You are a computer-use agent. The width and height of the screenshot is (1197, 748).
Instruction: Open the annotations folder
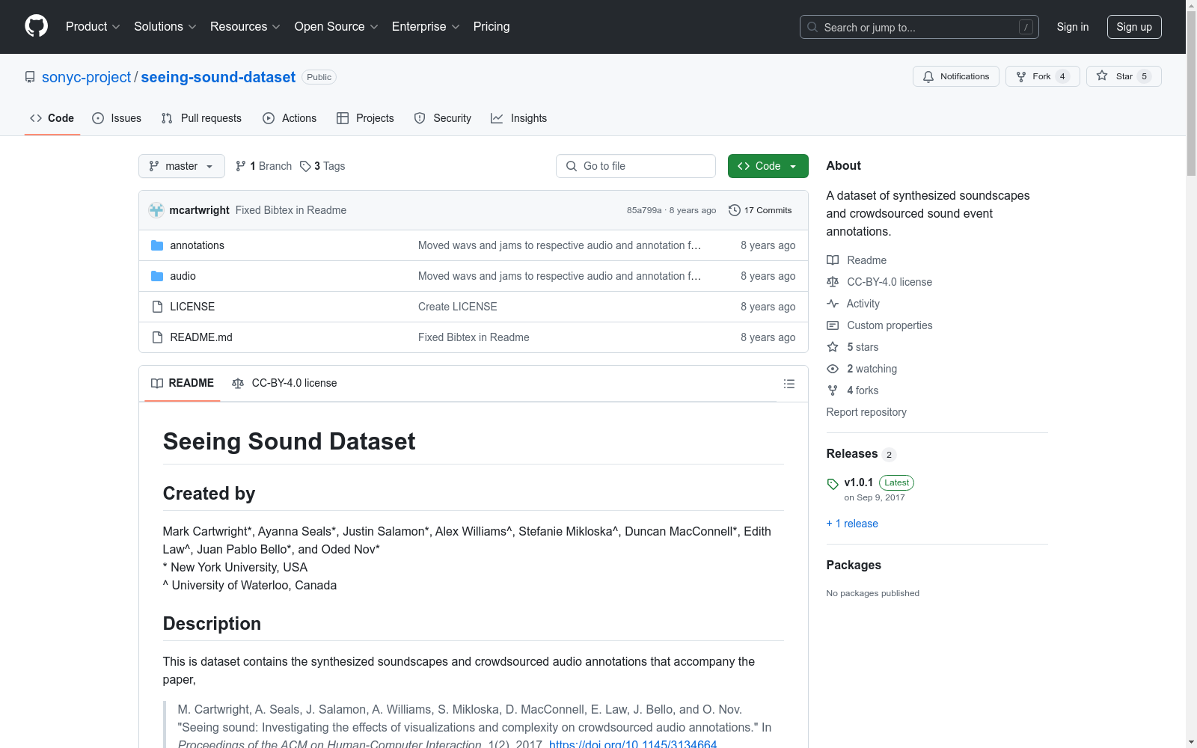[x=197, y=245]
